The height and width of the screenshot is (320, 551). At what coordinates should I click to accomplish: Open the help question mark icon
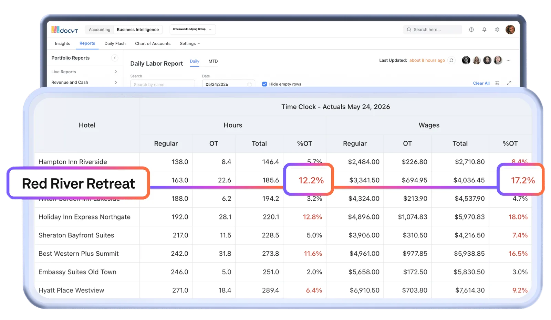pyautogui.click(x=471, y=30)
